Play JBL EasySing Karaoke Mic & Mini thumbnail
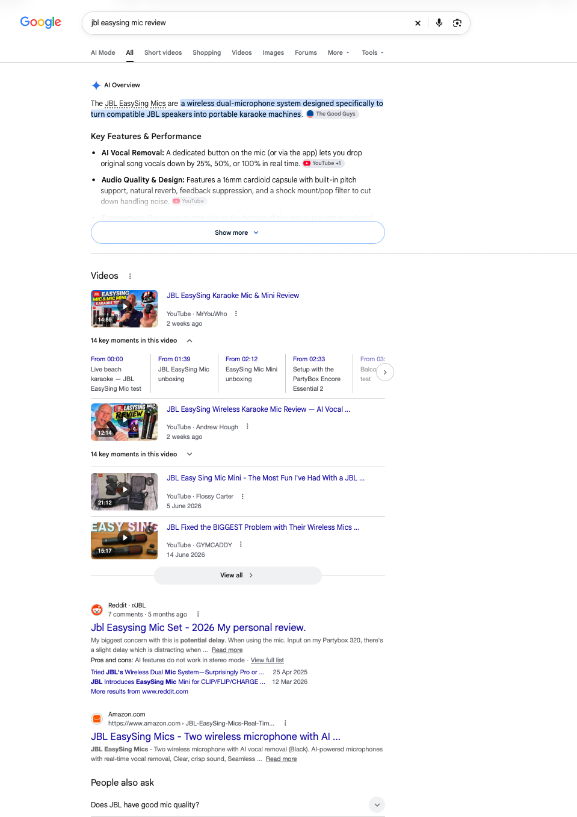Viewport: 577px width, 817px height. tap(124, 308)
